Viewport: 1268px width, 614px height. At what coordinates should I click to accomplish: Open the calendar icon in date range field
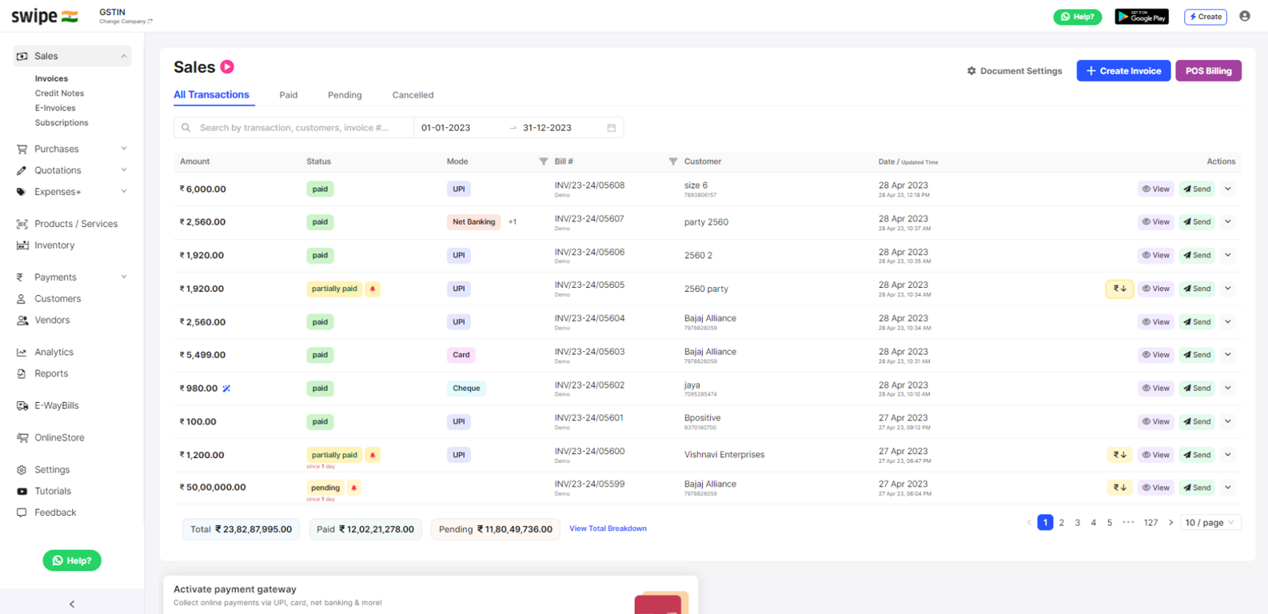pos(612,128)
